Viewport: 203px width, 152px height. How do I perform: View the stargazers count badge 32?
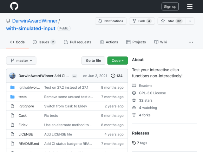click(179, 21)
